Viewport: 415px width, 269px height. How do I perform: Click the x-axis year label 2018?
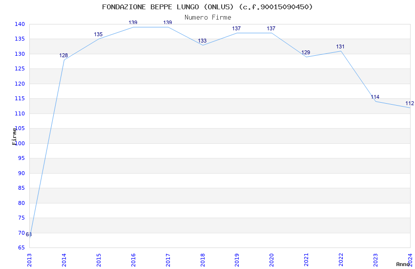pos(203,260)
